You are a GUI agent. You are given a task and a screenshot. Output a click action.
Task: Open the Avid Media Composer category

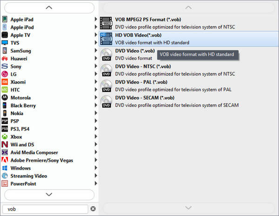49,152
